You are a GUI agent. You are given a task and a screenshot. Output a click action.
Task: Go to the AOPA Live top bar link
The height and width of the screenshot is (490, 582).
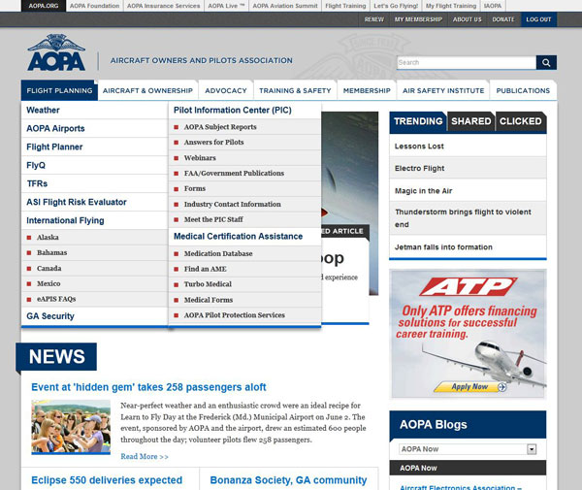pyautogui.click(x=226, y=6)
